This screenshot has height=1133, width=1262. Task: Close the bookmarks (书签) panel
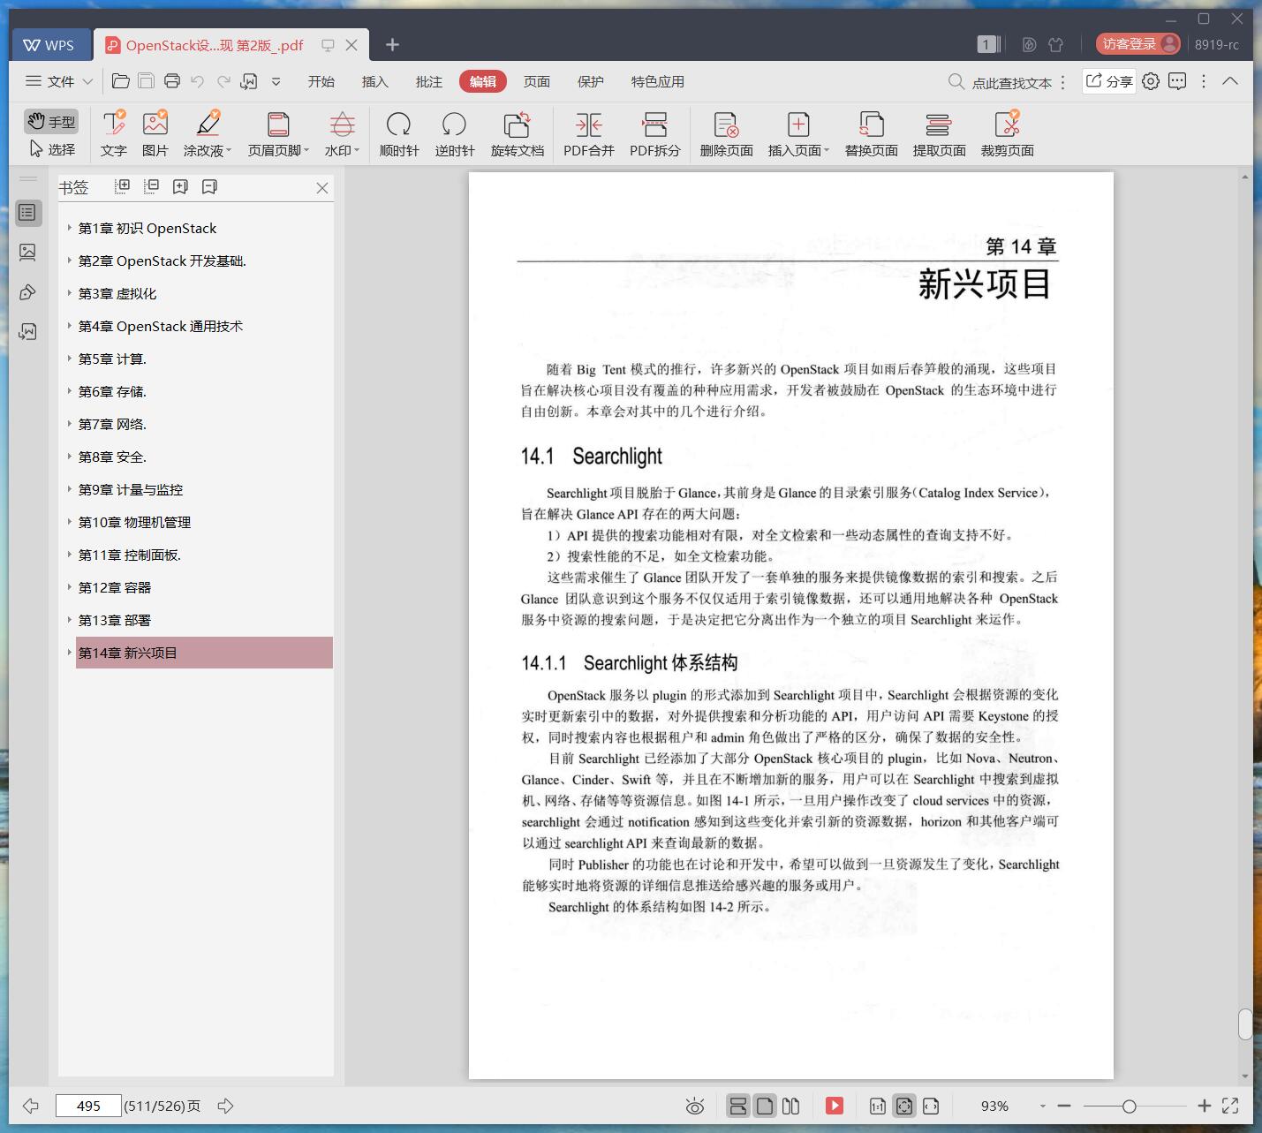pos(322,188)
